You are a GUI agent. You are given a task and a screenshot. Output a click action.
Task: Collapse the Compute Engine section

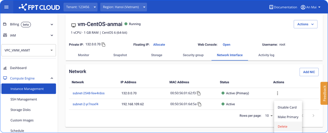(52, 78)
